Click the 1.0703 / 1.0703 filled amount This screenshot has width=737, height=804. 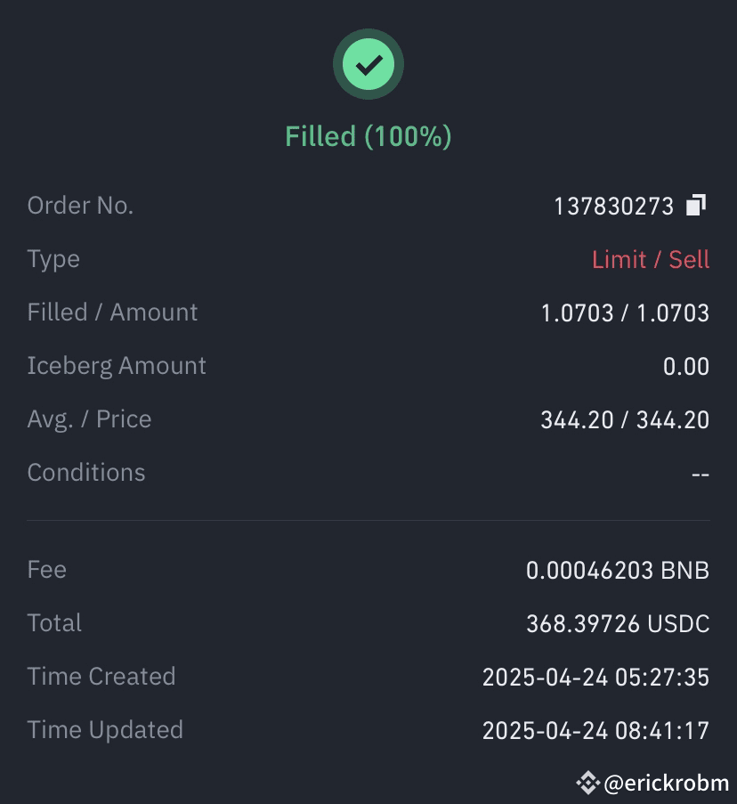point(625,313)
